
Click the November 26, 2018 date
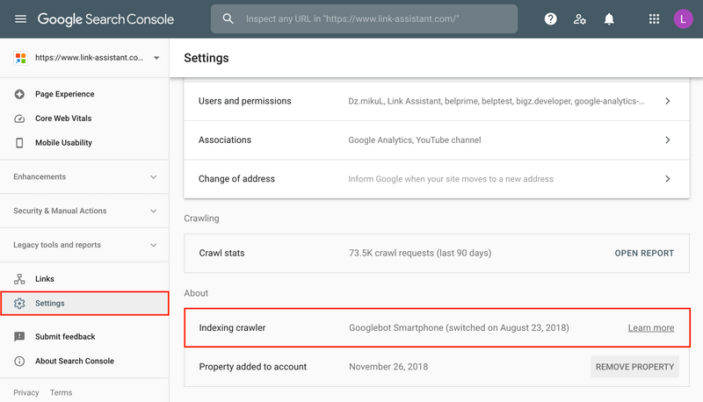(388, 367)
